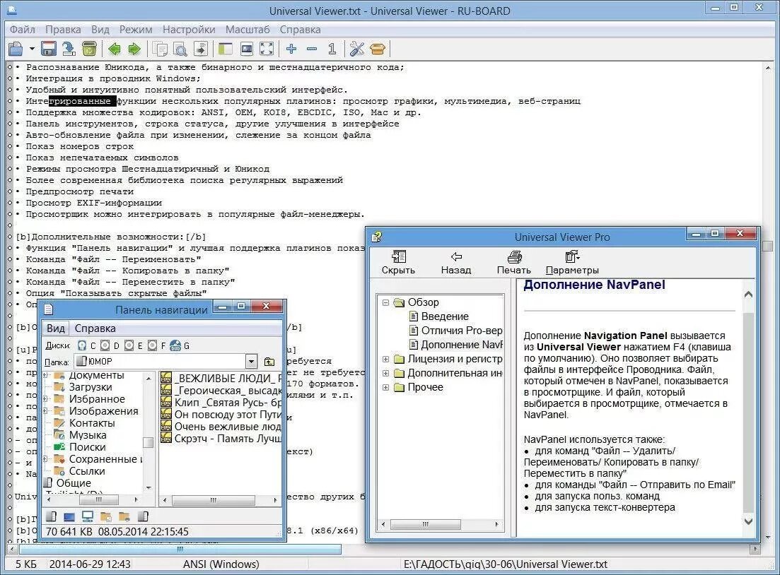
Task: Select drive F in navigation panel
Action: [x=157, y=345]
